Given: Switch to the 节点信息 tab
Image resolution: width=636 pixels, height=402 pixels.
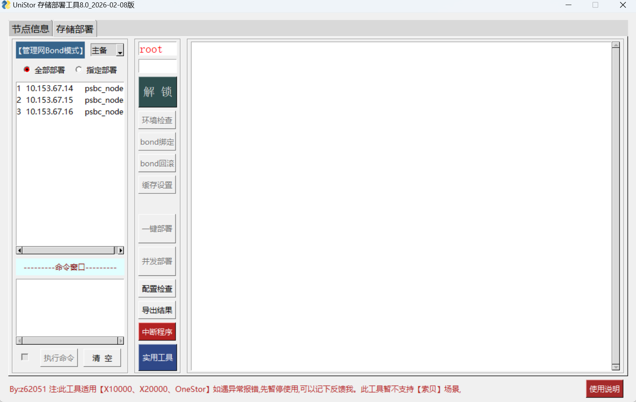Looking at the screenshot, I should click(x=30, y=29).
